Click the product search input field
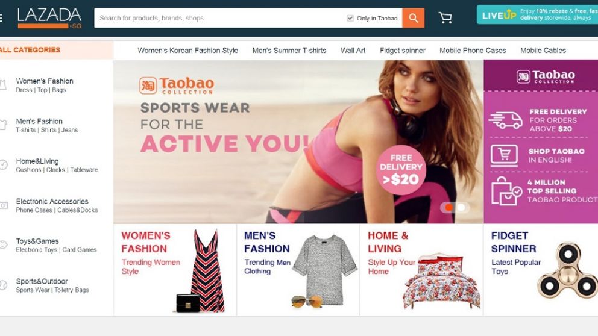 point(219,18)
